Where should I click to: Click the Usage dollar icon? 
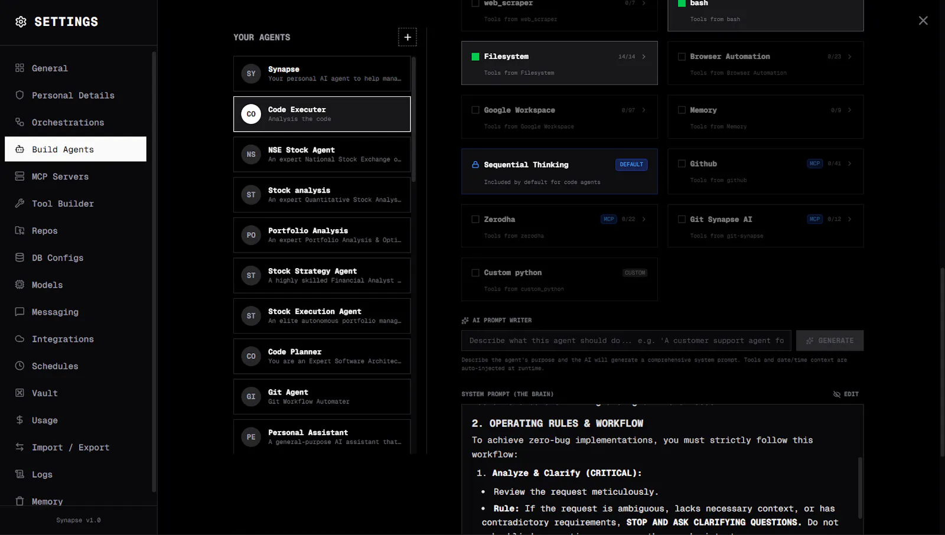tap(19, 420)
